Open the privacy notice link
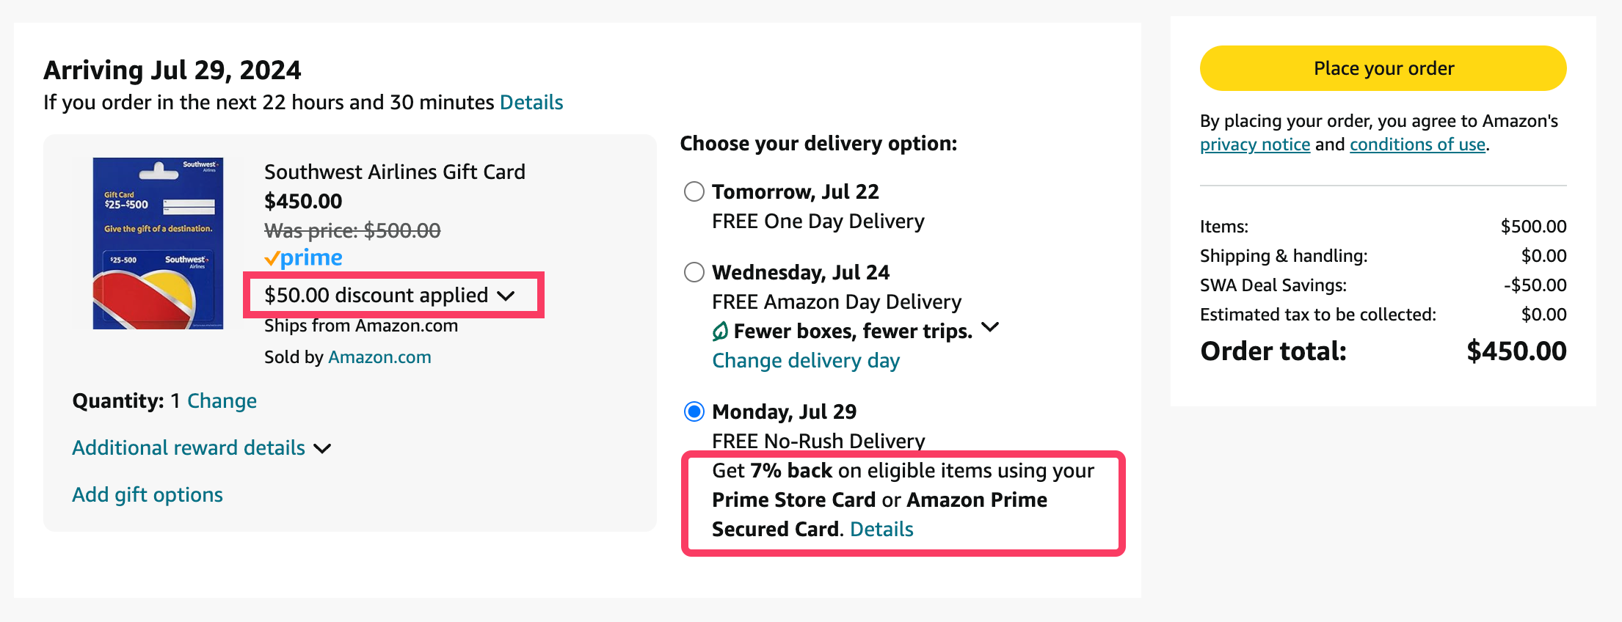The image size is (1622, 622). [x=1254, y=144]
